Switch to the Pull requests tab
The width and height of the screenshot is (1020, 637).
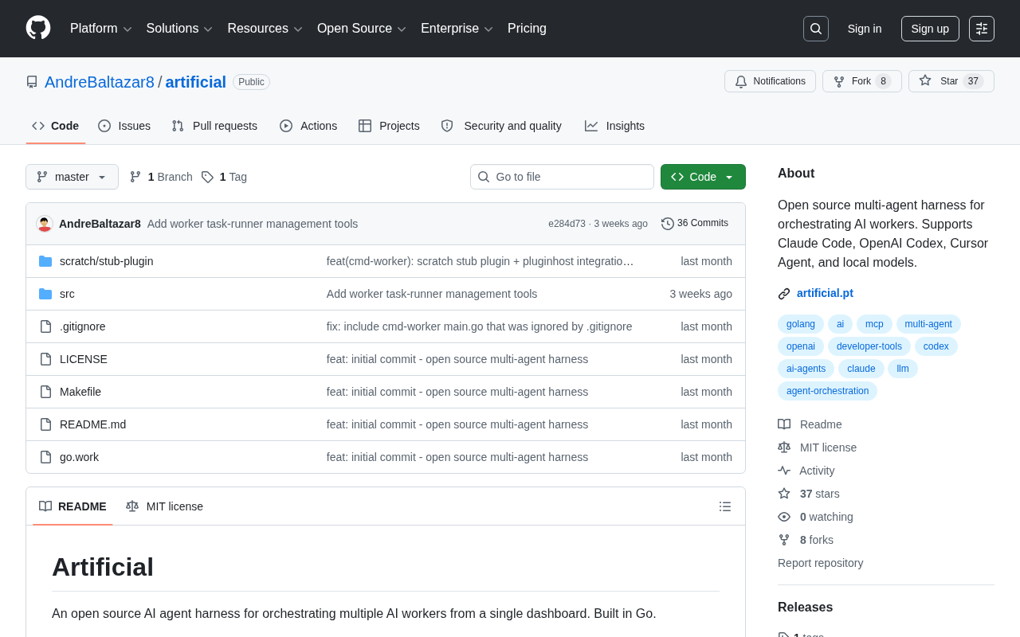click(x=214, y=126)
